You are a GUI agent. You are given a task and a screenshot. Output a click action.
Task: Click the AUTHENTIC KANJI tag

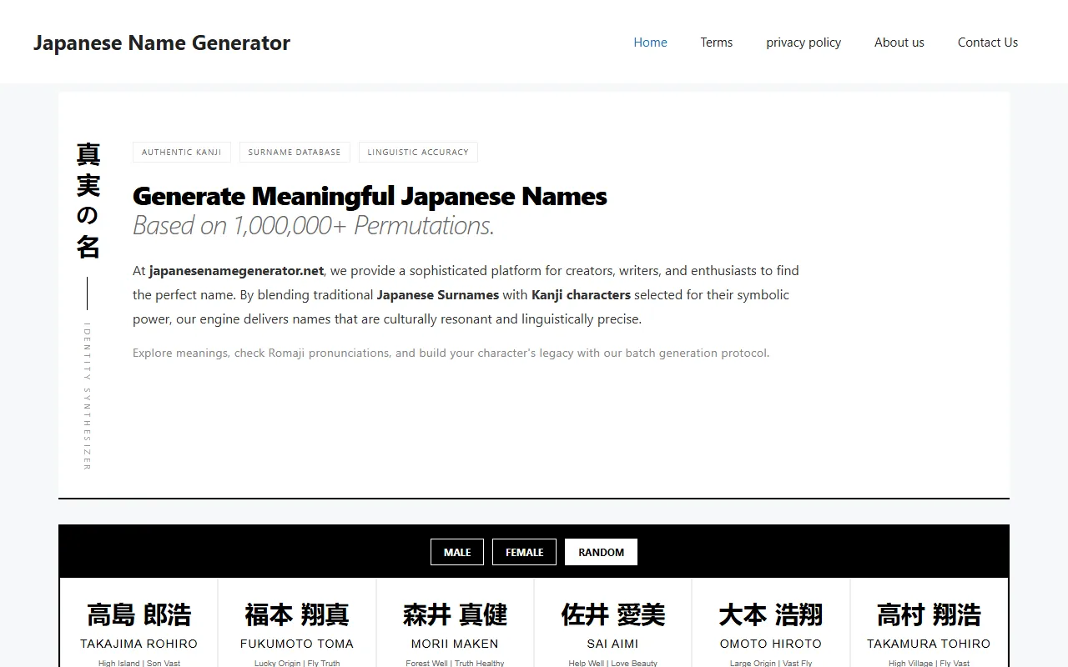pos(181,152)
